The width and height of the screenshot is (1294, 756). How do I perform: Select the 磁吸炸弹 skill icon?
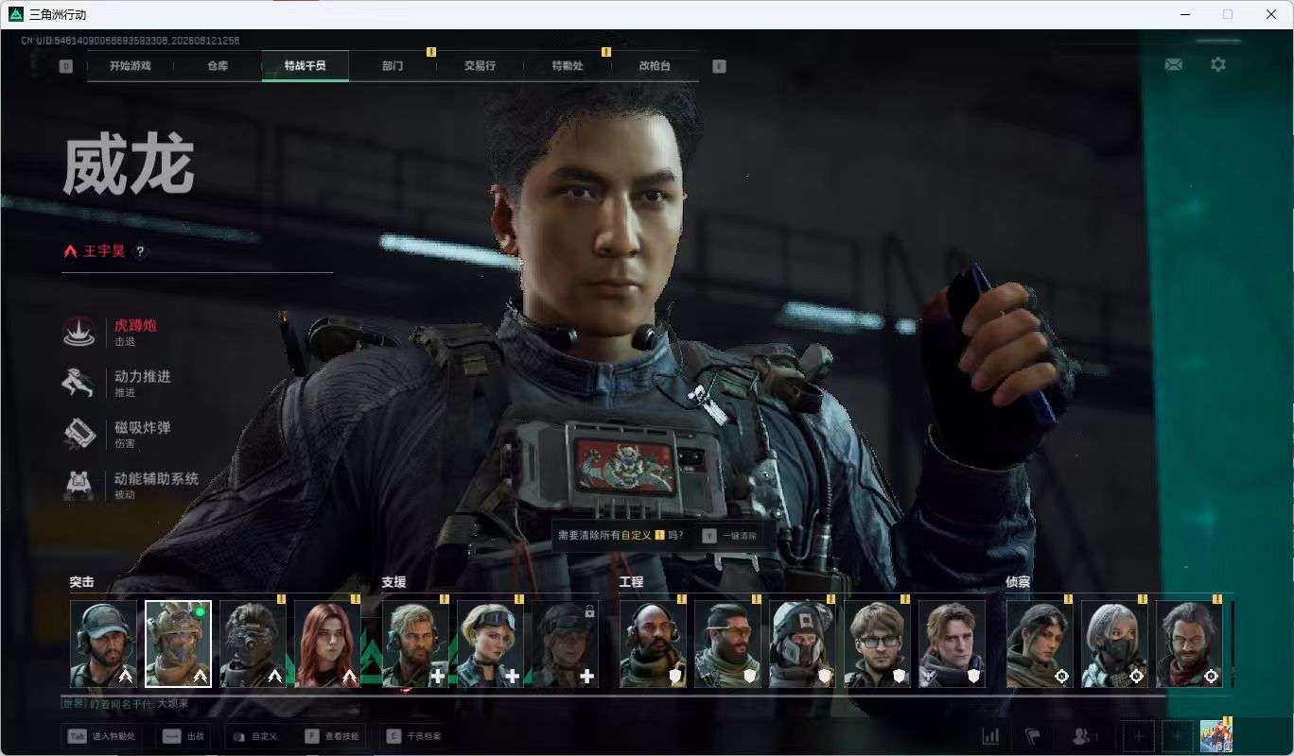79,433
